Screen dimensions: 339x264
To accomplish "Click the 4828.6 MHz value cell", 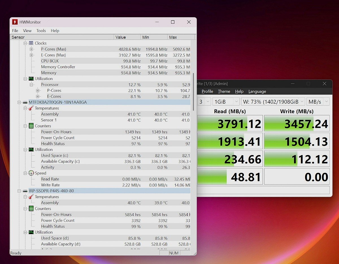I will [129, 49].
